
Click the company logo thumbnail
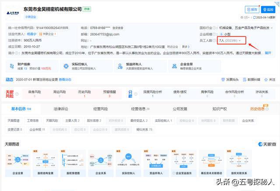tap(13, 13)
